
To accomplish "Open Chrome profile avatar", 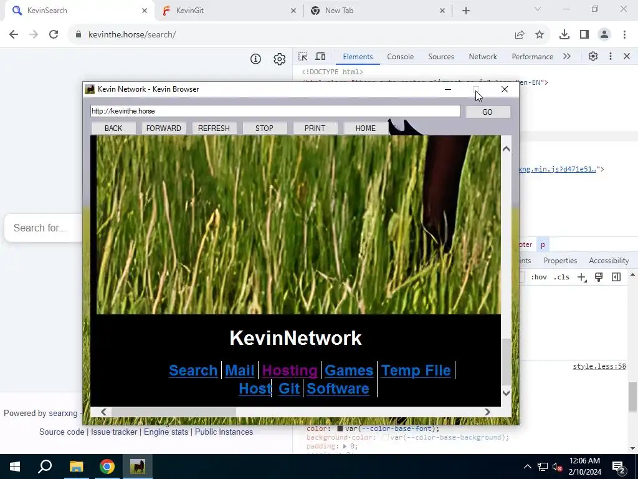I will pos(604,35).
